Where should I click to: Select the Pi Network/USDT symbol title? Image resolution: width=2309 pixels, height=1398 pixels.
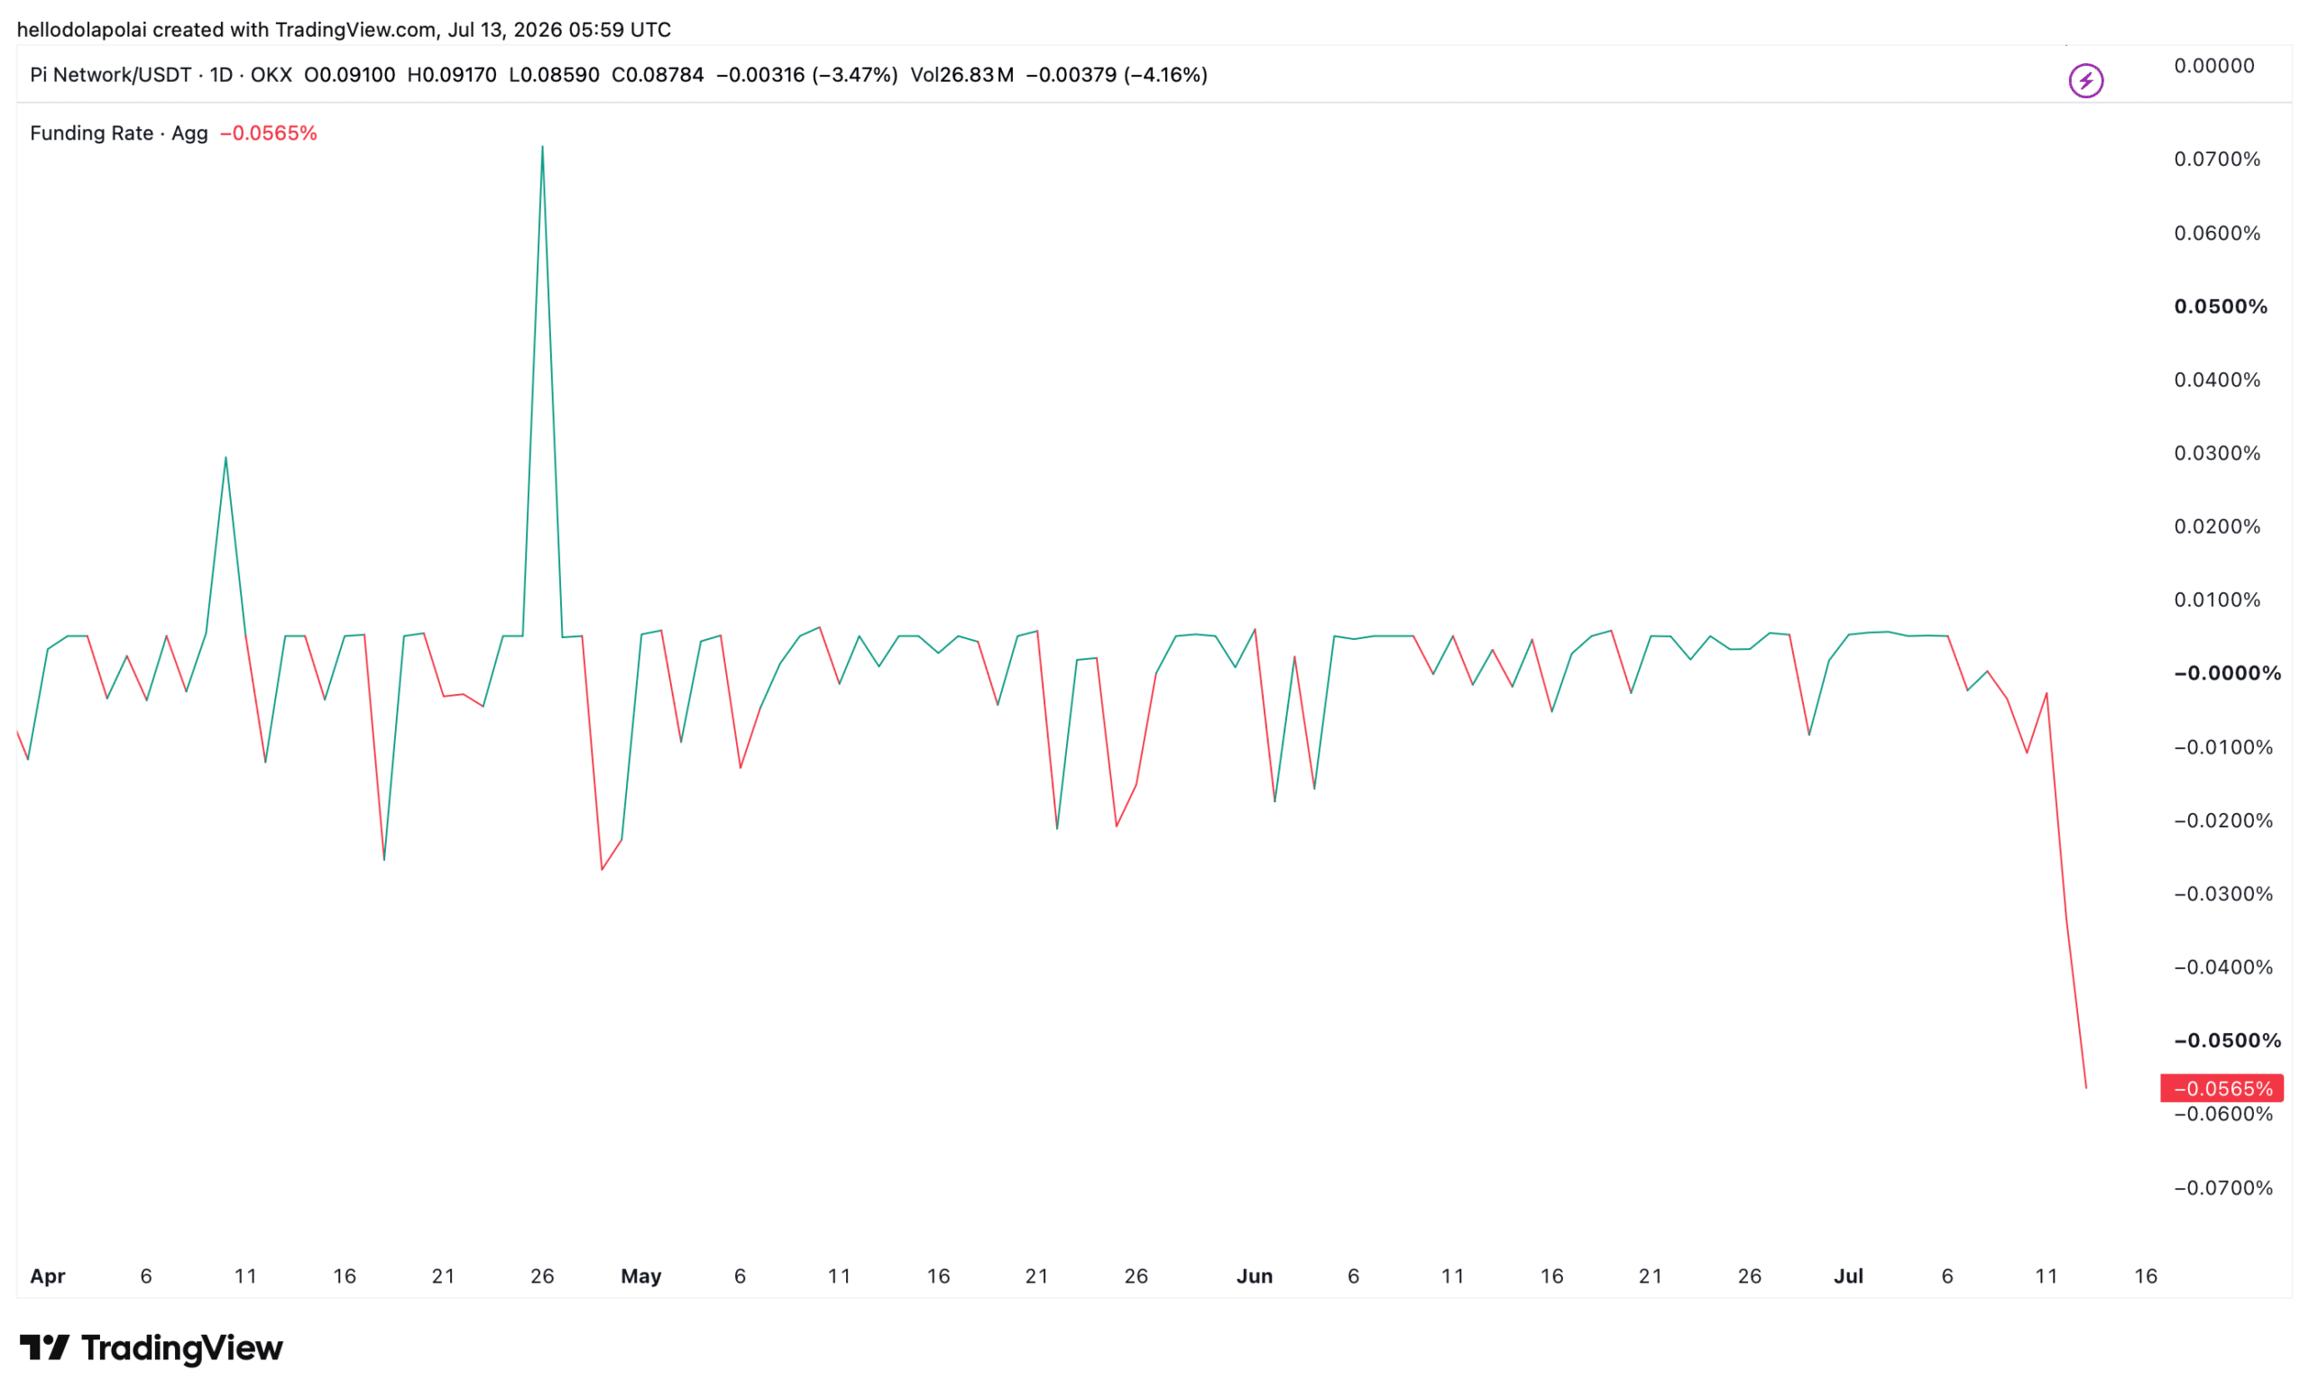click(111, 75)
